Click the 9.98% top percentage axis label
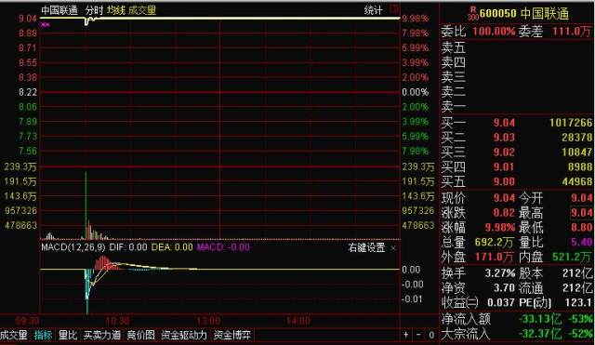 point(416,19)
